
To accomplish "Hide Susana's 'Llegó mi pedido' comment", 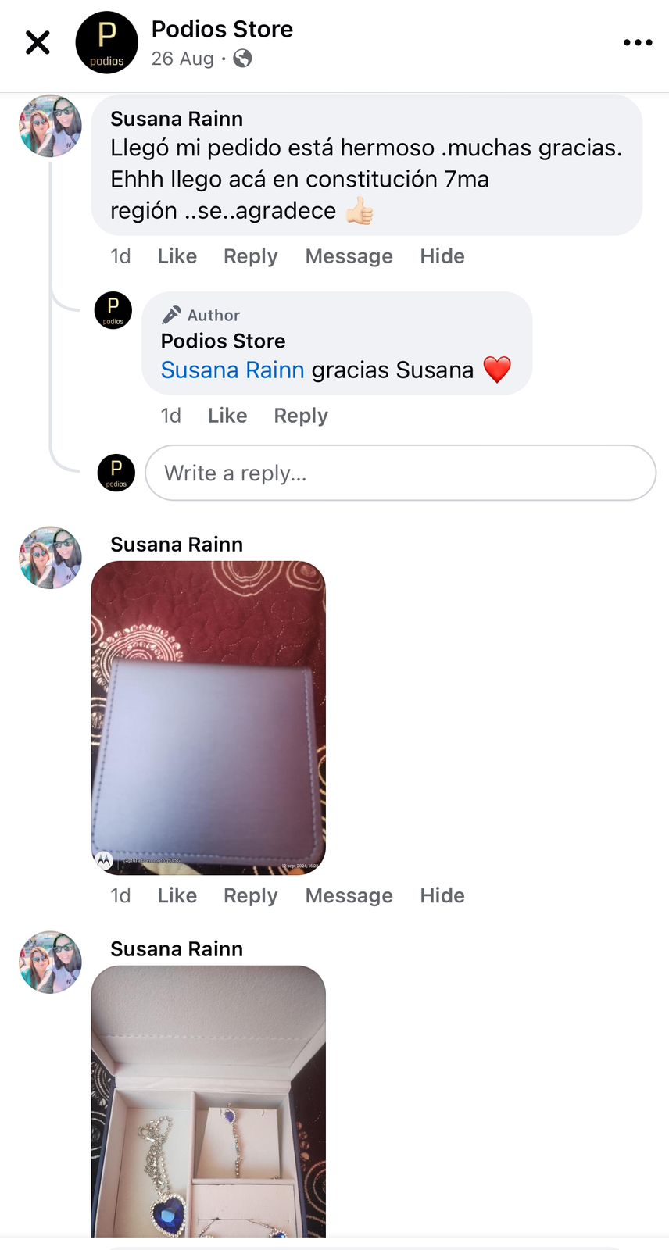I will (442, 256).
